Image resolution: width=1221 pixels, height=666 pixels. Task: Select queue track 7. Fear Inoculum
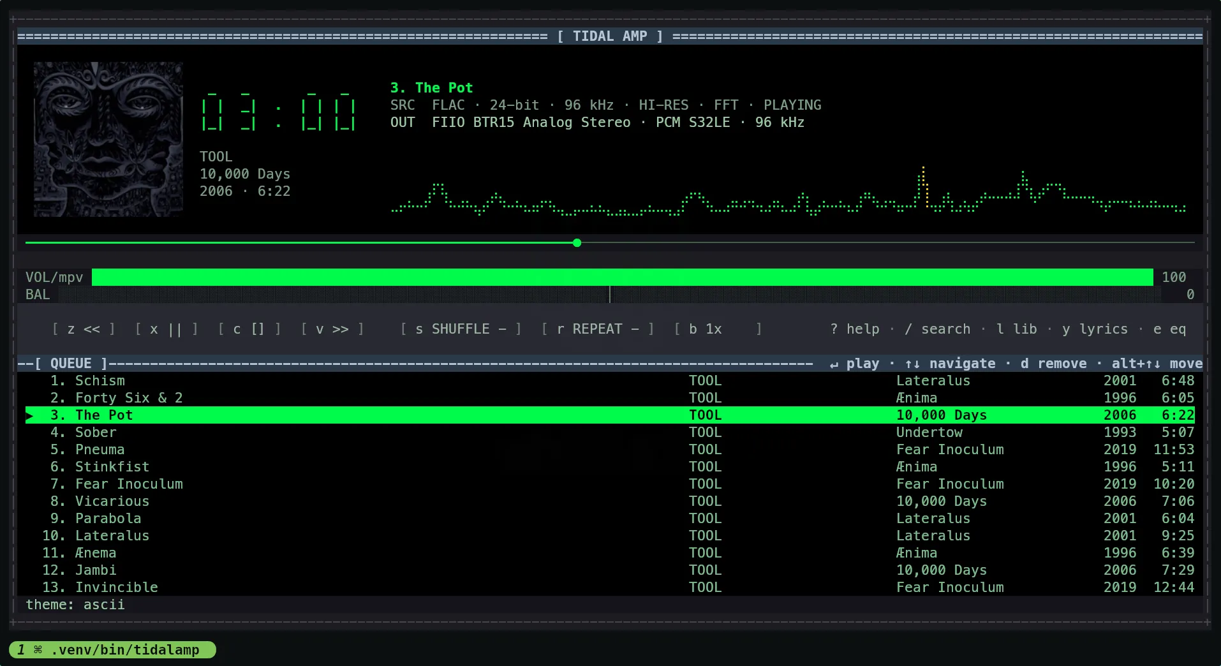pos(610,484)
